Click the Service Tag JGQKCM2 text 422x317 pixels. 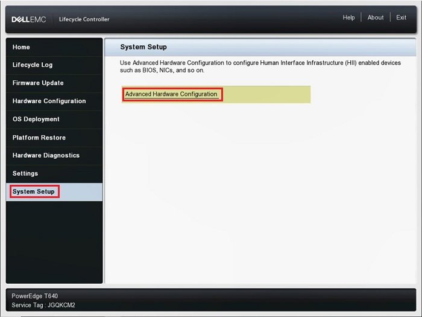pos(43,305)
